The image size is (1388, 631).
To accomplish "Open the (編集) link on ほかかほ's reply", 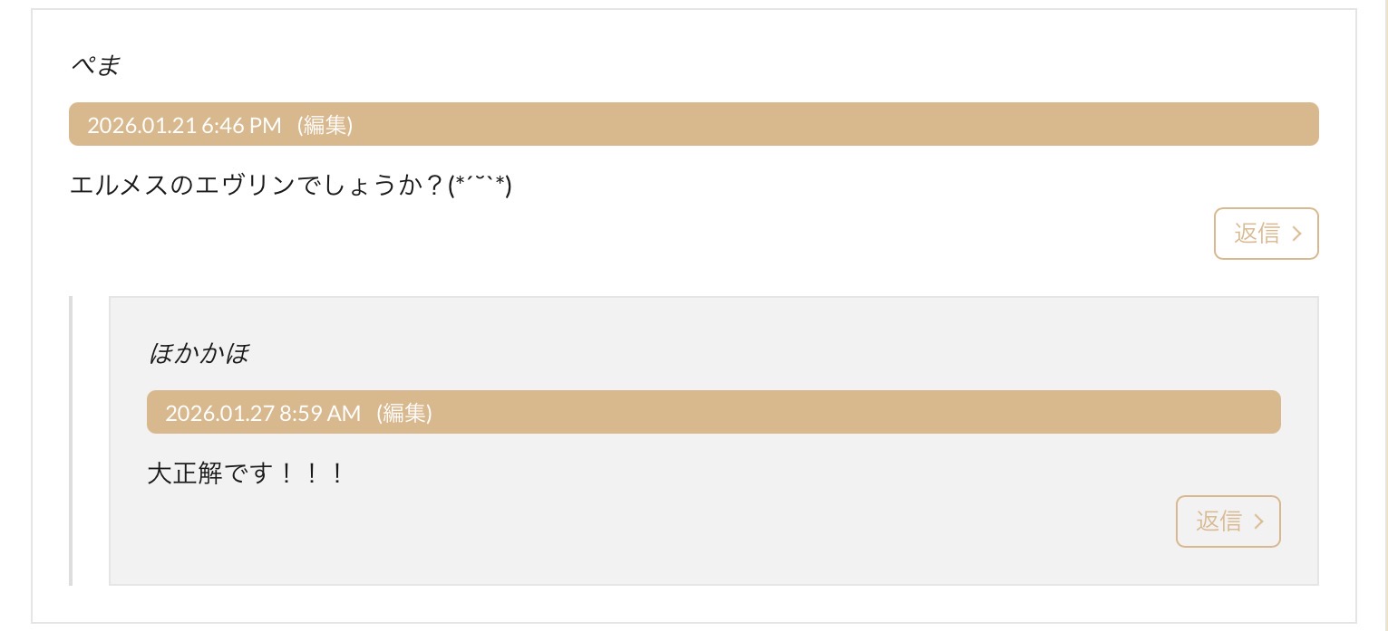I will pyautogui.click(x=403, y=413).
